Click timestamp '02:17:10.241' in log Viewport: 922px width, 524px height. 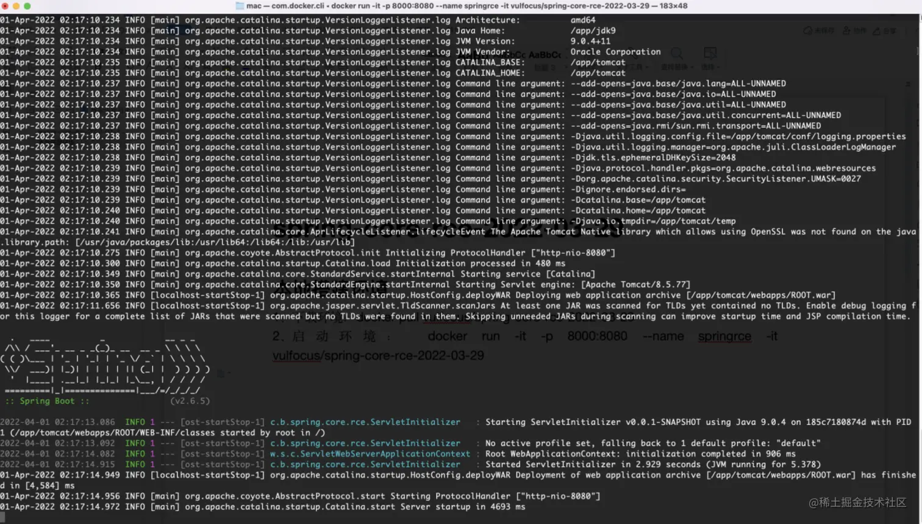(x=90, y=232)
